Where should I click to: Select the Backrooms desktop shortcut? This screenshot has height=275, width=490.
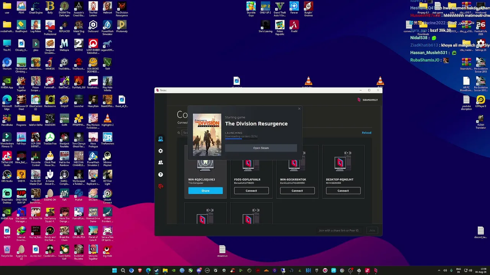(50, 102)
